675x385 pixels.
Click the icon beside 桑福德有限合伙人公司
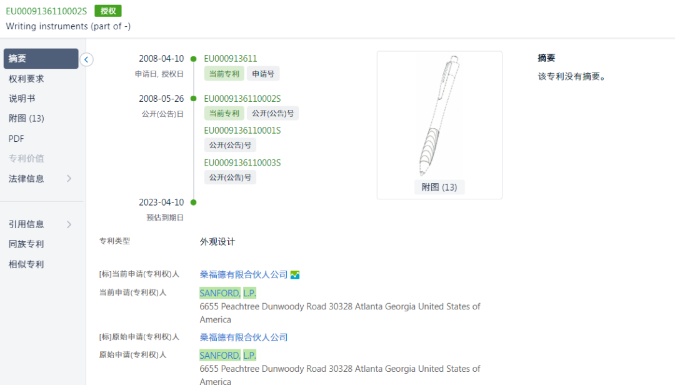295,275
